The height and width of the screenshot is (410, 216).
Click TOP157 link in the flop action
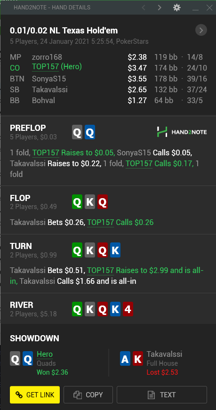100,223
